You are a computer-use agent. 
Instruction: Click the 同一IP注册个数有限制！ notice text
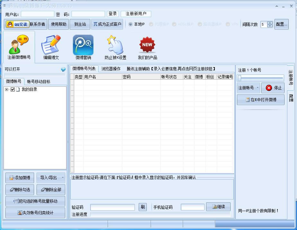258,211
